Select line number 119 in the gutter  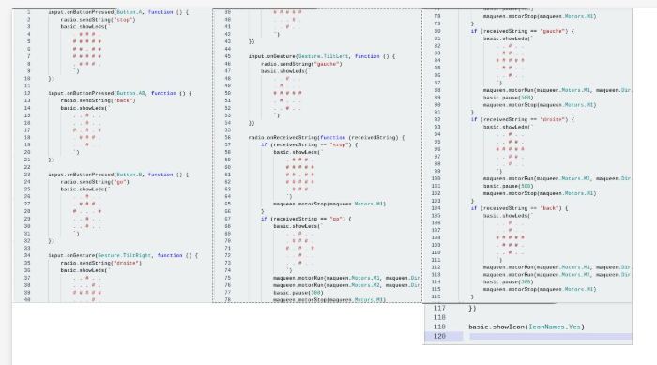point(439,327)
